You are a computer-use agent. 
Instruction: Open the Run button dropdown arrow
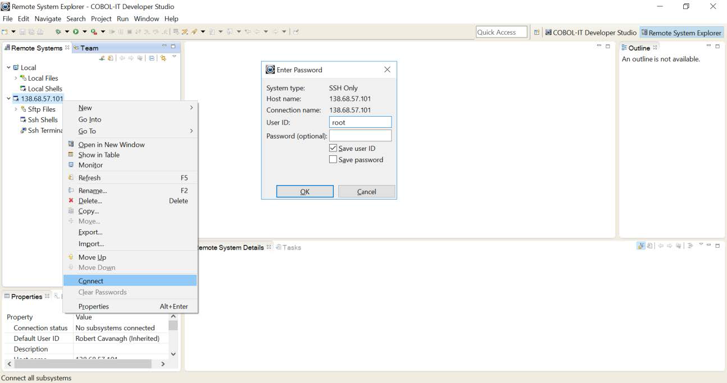[x=84, y=32]
